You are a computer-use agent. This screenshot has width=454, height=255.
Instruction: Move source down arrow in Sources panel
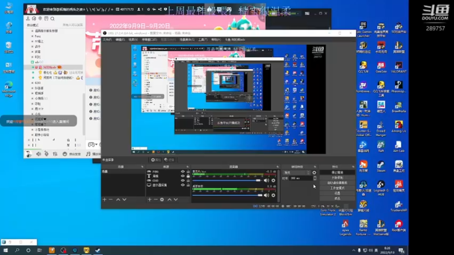click(175, 199)
